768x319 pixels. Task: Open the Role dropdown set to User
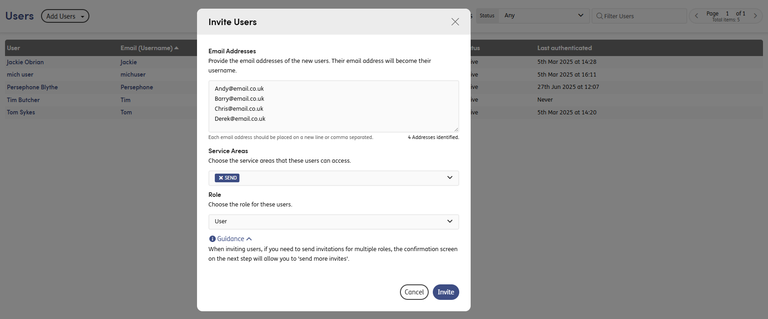[334, 221]
